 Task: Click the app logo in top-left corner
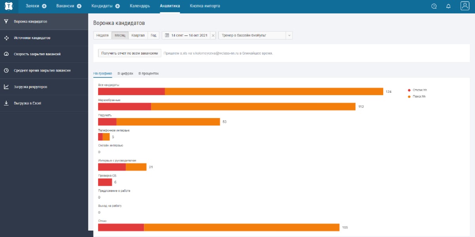[9, 6]
